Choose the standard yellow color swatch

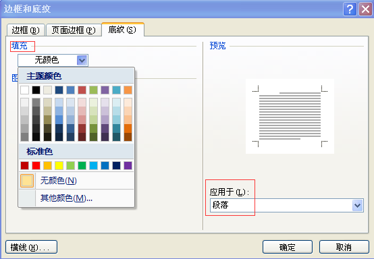[x=59, y=165]
